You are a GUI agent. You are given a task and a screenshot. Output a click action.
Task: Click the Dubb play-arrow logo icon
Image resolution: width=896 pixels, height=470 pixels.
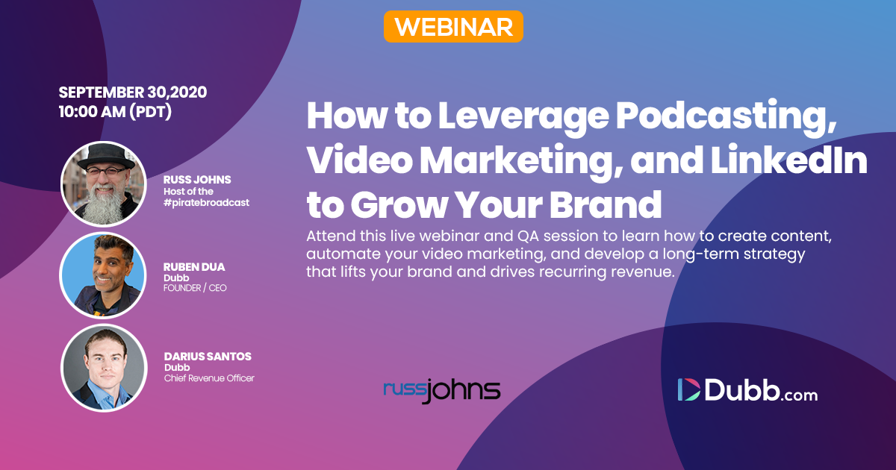(x=688, y=389)
